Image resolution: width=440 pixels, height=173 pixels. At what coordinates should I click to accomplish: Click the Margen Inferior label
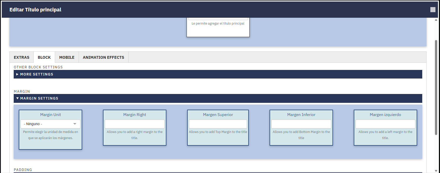pos(301,115)
